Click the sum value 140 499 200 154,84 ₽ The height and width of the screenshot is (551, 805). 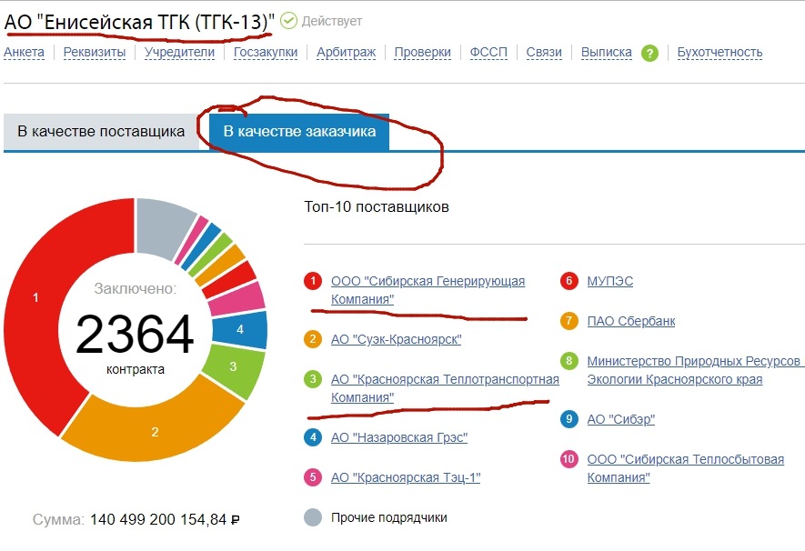(x=165, y=520)
